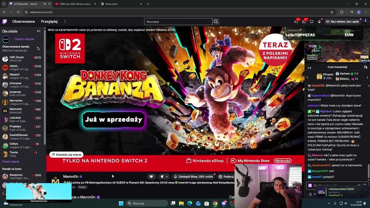Mute the Twitch tab audio

pos(45,4)
